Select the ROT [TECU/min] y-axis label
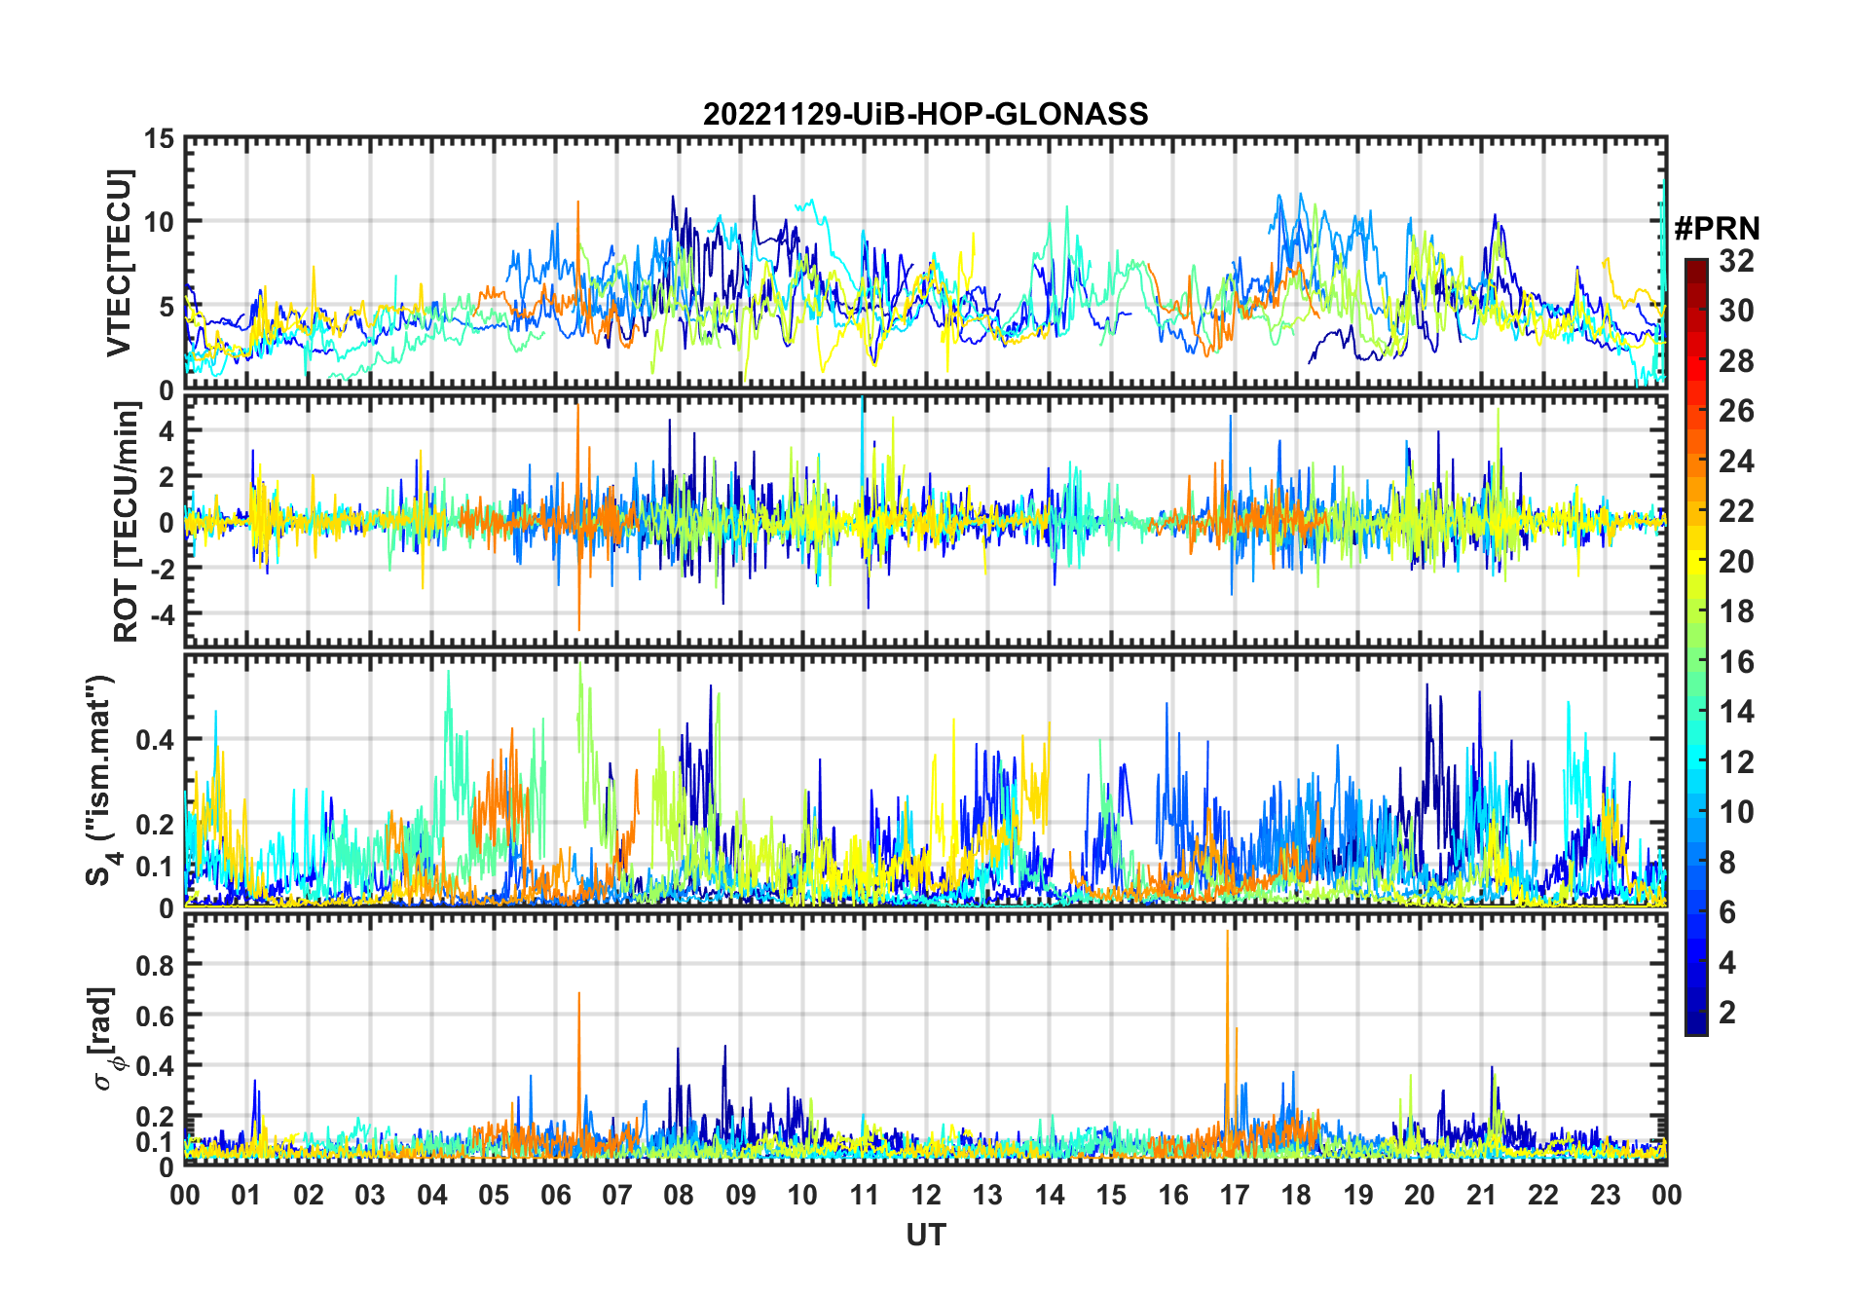The image size is (1852, 1295). pos(127,522)
